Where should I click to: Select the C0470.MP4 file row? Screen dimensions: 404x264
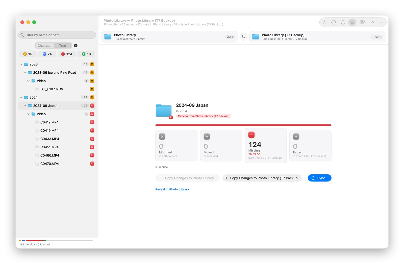click(x=57, y=164)
